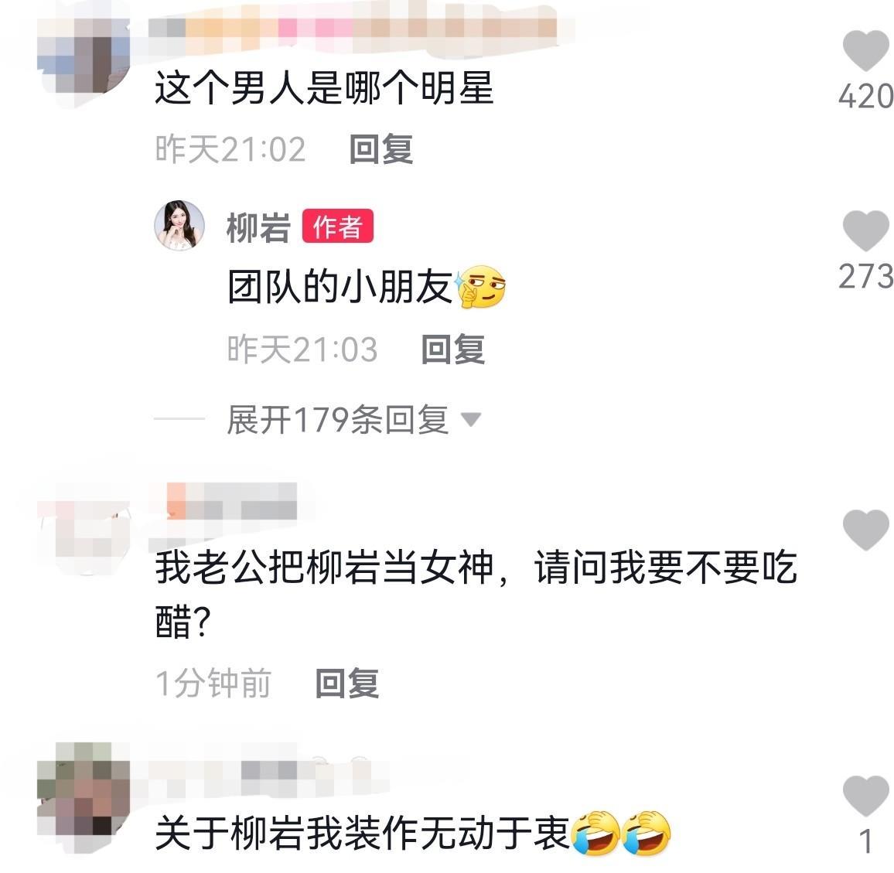Tap the first laughing-crying emoji
This screenshot has height=873, width=894.
(595, 833)
